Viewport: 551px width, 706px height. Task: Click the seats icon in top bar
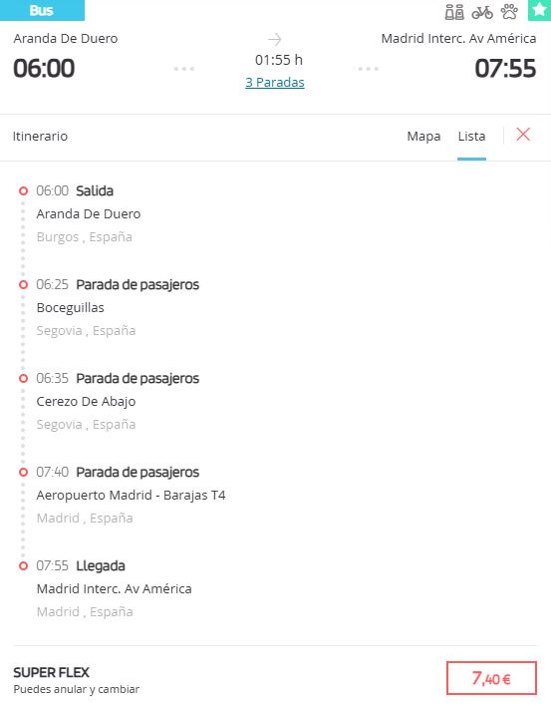coord(454,12)
